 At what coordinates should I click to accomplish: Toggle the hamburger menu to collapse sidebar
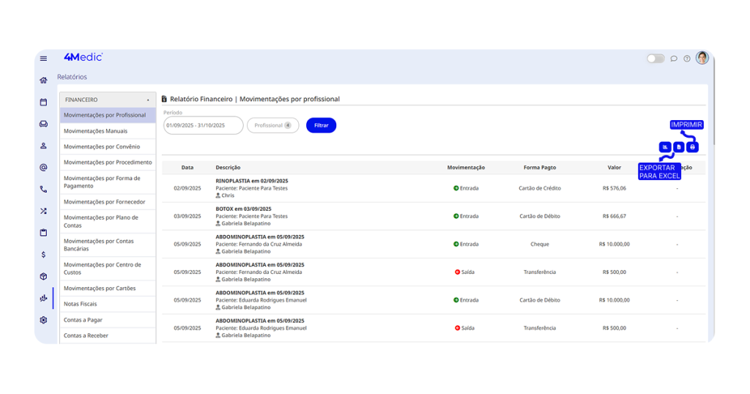pyautogui.click(x=43, y=59)
